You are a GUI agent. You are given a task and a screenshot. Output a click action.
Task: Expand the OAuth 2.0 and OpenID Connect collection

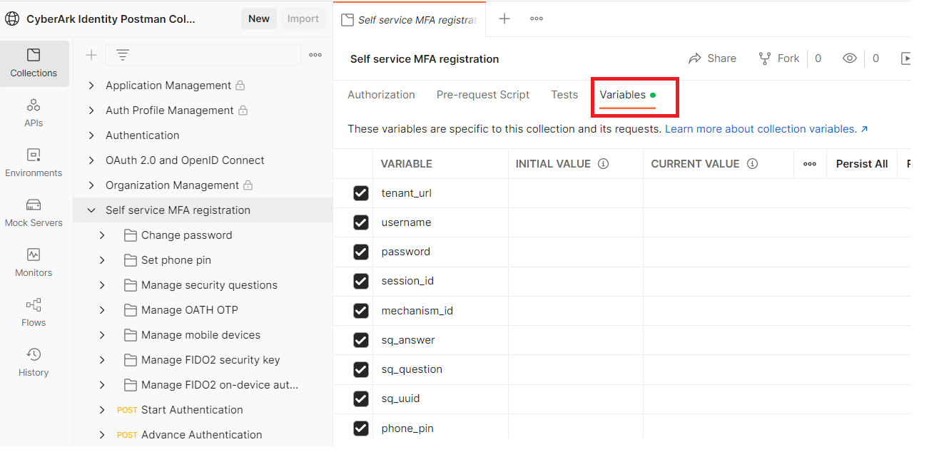coord(91,160)
